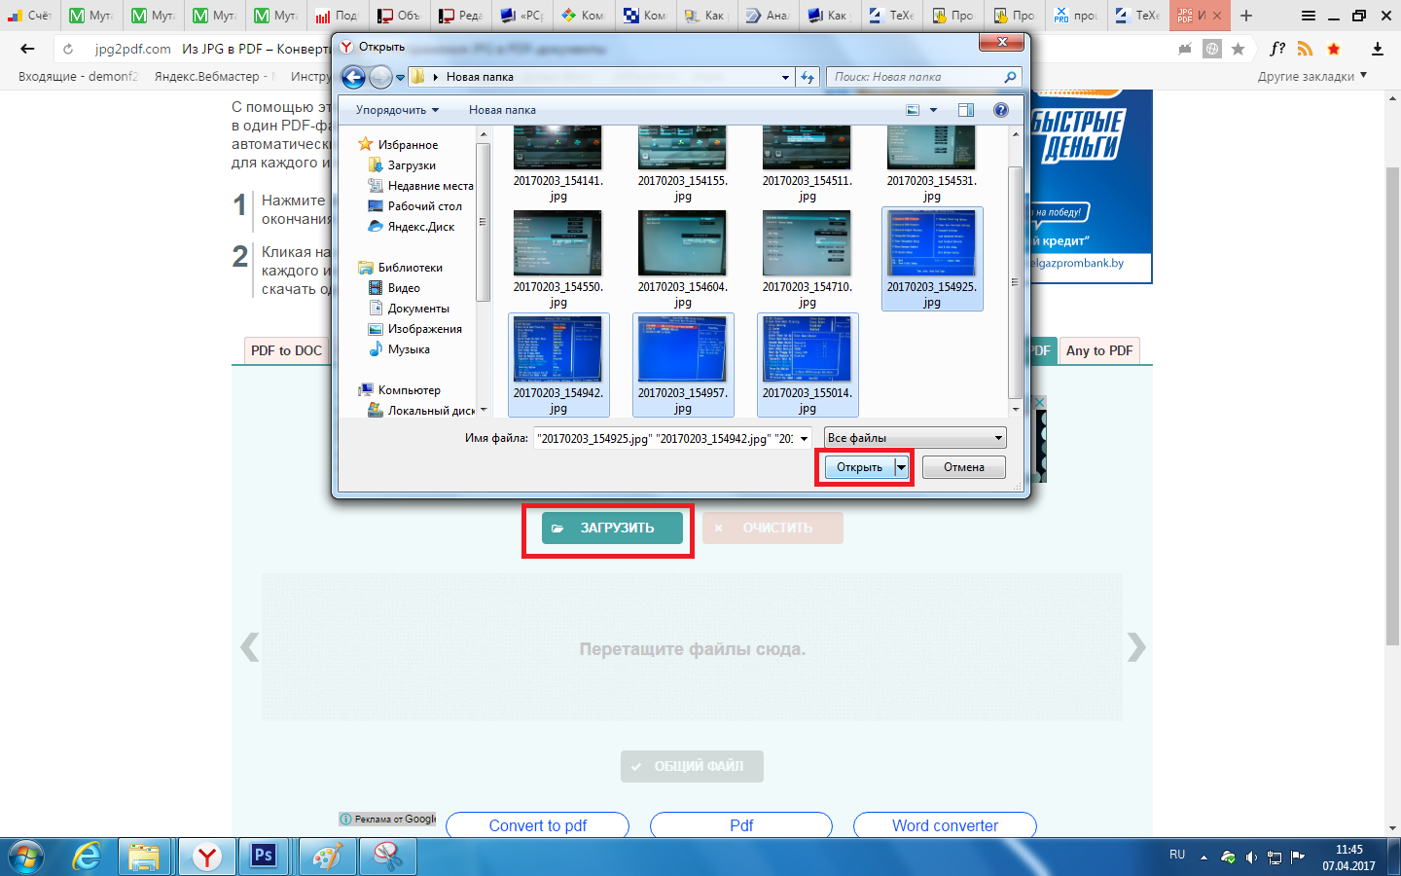Click the browser downloads arrow icon
Screen dimensions: 1401x876
(1377, 49)
